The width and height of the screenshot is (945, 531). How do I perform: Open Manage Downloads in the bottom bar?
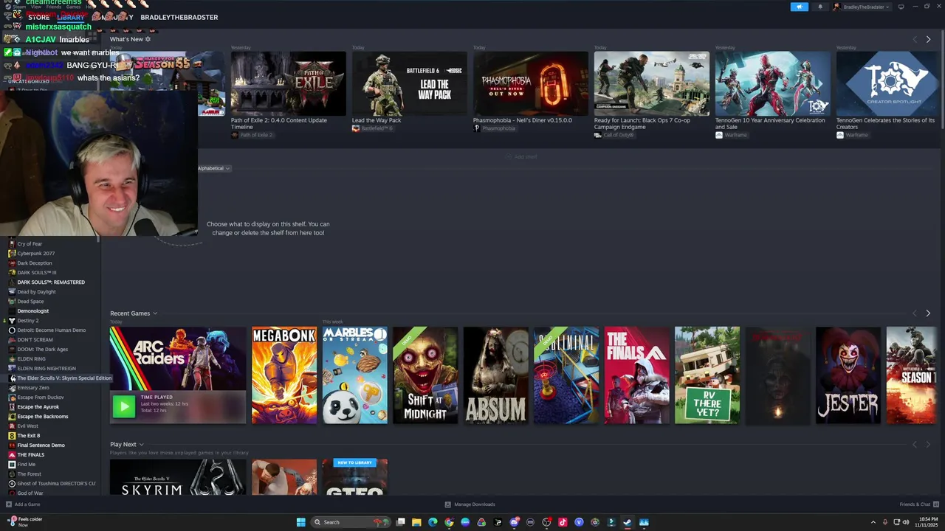[x=470, y=504]
